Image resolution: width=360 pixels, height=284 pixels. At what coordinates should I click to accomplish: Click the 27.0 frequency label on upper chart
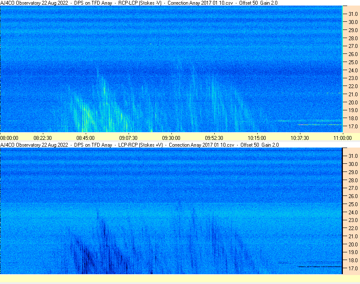click(353, 46)
